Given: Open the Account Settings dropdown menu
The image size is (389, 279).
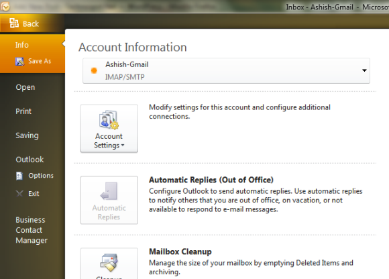Looking at the screenshot, I should (109, 128).
